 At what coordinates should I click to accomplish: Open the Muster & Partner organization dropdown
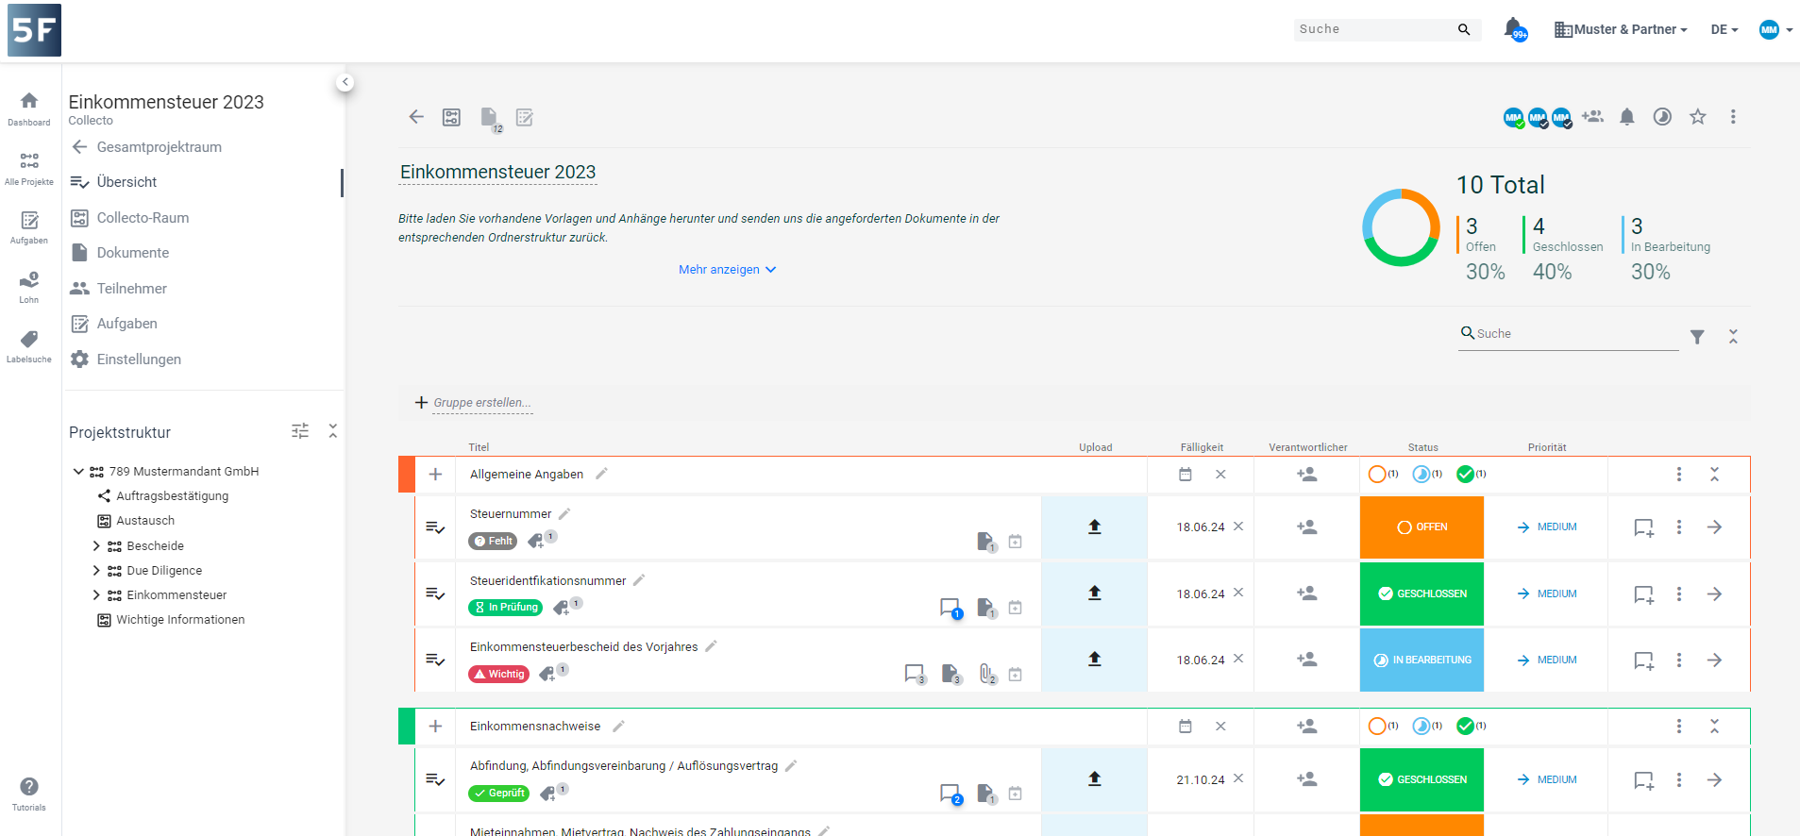click(x=1621, y=29)
